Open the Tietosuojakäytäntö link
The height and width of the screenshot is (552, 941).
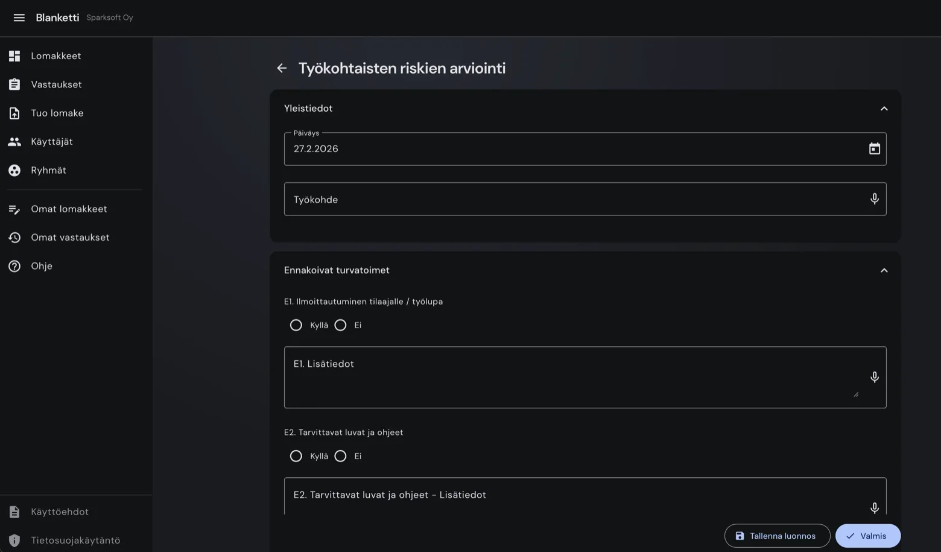pyautogui.click(x=75, y=541)
